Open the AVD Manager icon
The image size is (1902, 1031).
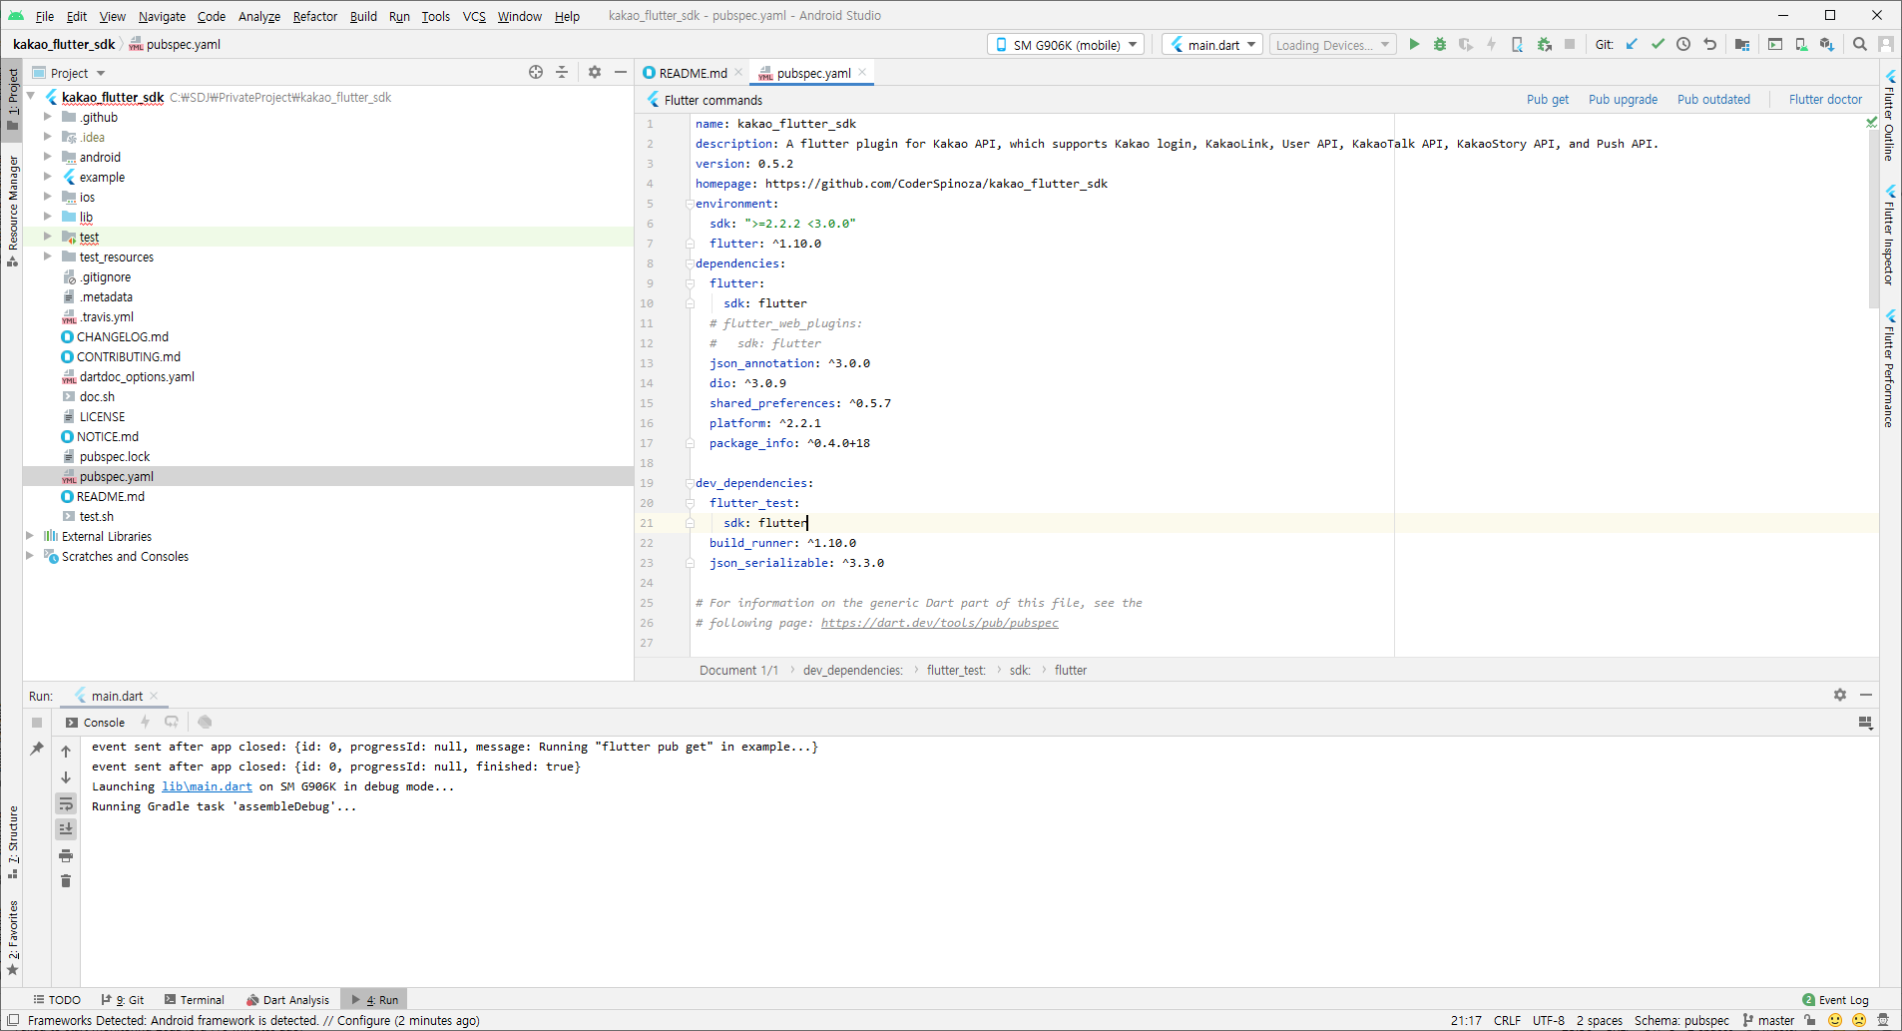click(x=1801, y=44)
